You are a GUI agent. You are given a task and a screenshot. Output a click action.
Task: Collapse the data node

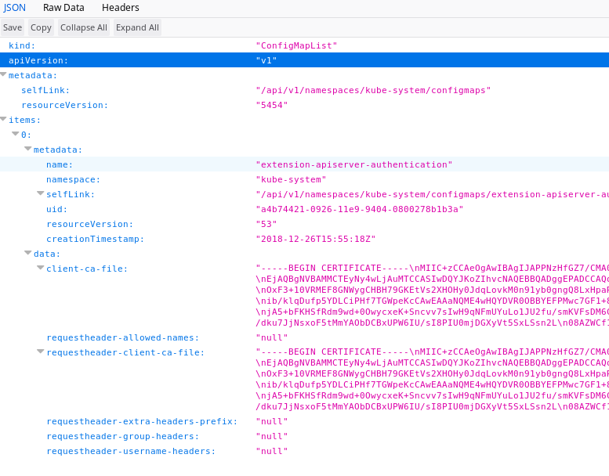[28, 254]
